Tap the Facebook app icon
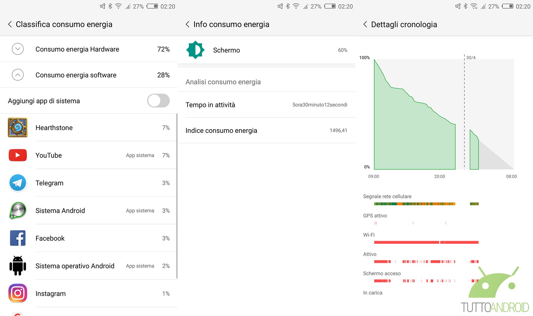 point(18,238)
